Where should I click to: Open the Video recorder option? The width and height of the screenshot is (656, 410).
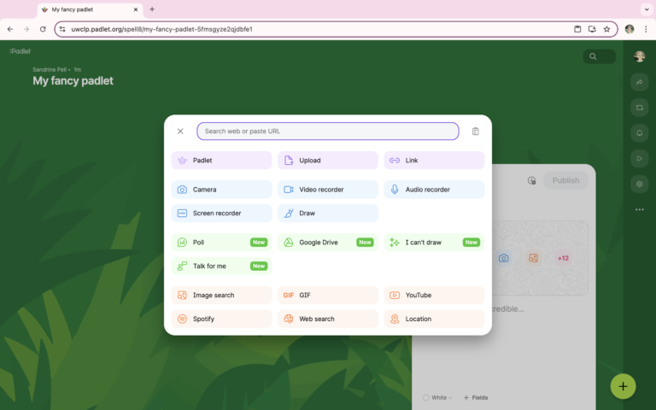click(327, 190)
